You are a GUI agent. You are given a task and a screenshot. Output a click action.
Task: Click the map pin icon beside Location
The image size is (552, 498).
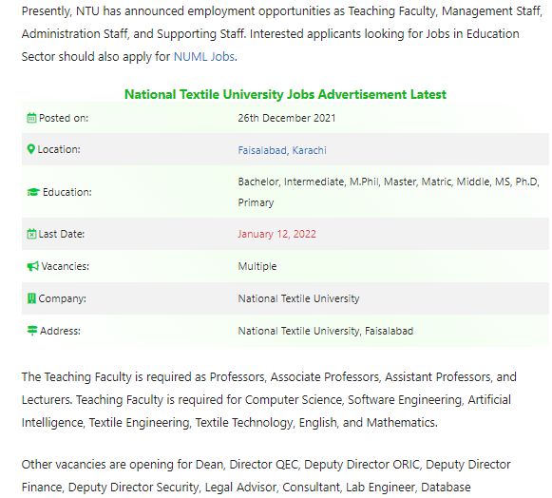click(x=31, y=149)
